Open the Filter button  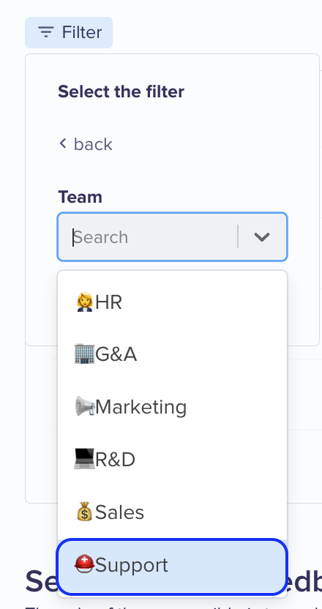tap(69, 32)
